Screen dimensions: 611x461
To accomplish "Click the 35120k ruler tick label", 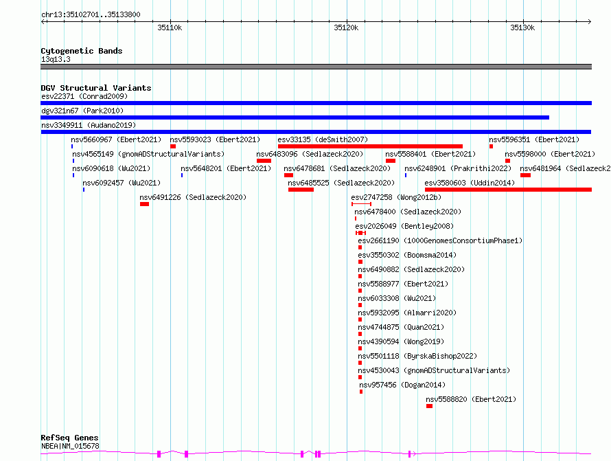I will 346,27.
